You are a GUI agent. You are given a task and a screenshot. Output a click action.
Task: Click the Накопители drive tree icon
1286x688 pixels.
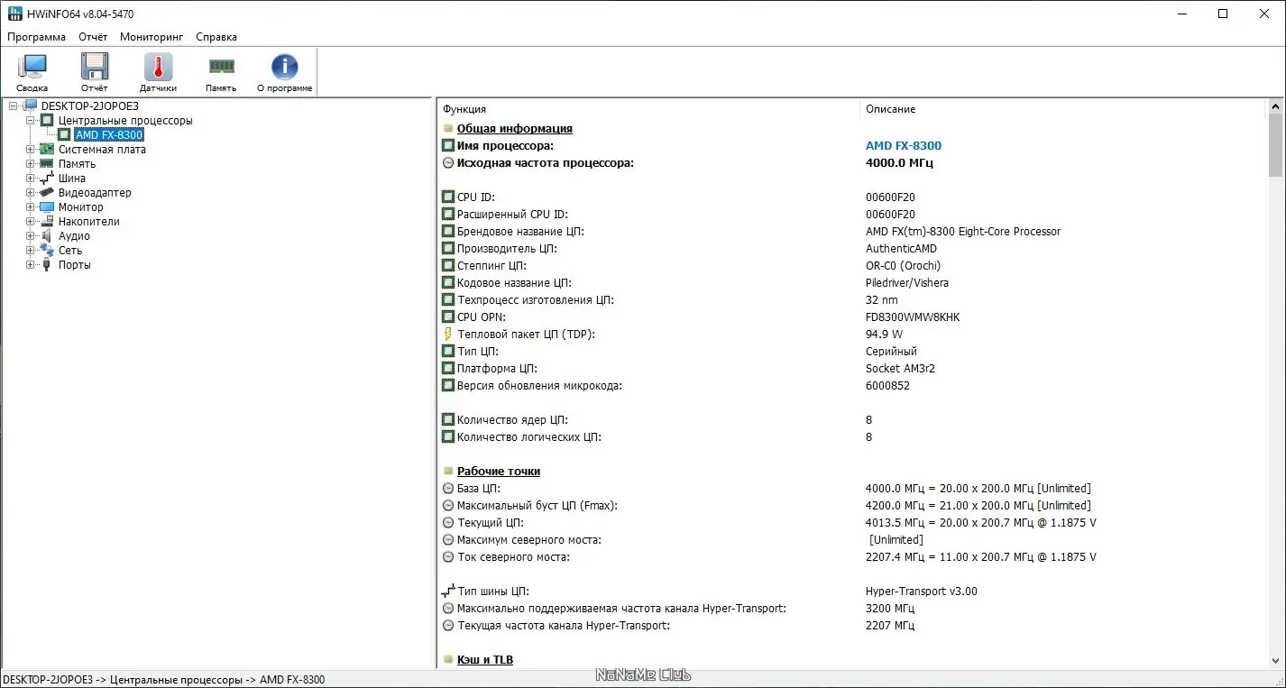coord(47,222)
